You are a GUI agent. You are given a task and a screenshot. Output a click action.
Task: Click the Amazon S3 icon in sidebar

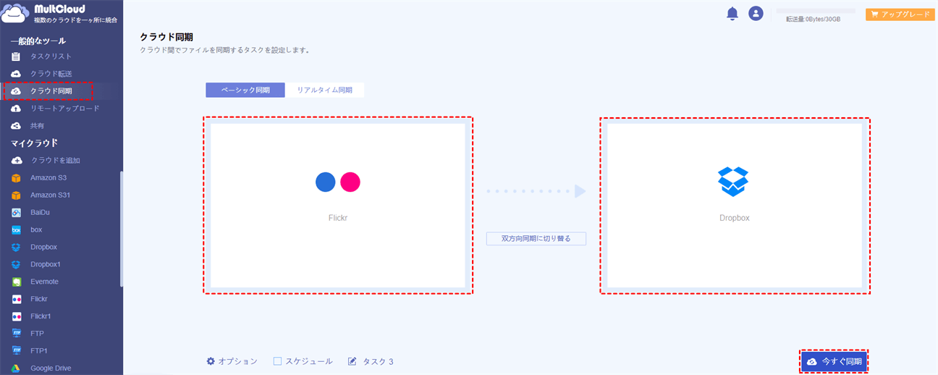tap(17, 178)
